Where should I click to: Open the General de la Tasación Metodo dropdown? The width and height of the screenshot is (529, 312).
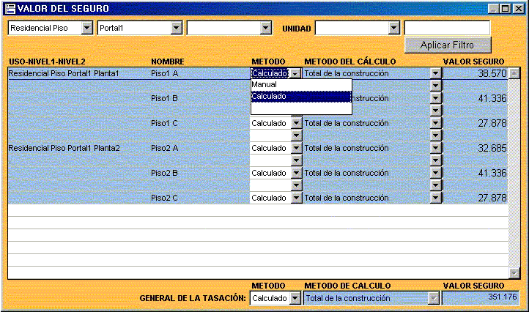click(x=295, y=298)
